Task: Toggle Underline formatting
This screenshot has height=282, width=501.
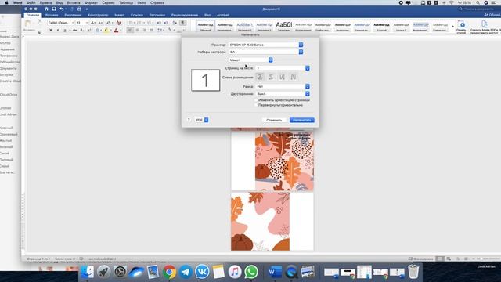Action: tap(65, 30)
